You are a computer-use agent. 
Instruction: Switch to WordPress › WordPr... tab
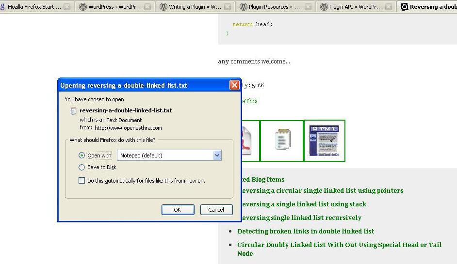click(x=115, y=7)
